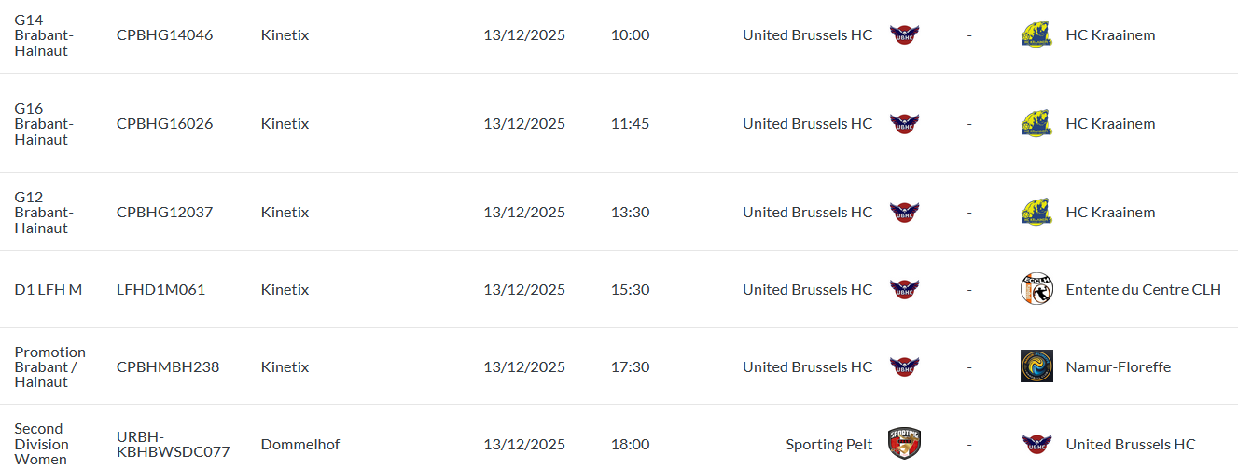The height and width of the screenshot is (469, 1238).
Task: Click United Brussels HC logo in the 15:30 match
Action: (905, 290)
